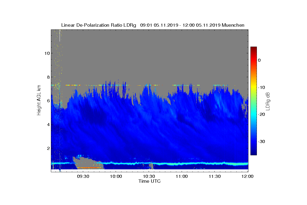Click the 11:30 time tick label

(215, 176)
